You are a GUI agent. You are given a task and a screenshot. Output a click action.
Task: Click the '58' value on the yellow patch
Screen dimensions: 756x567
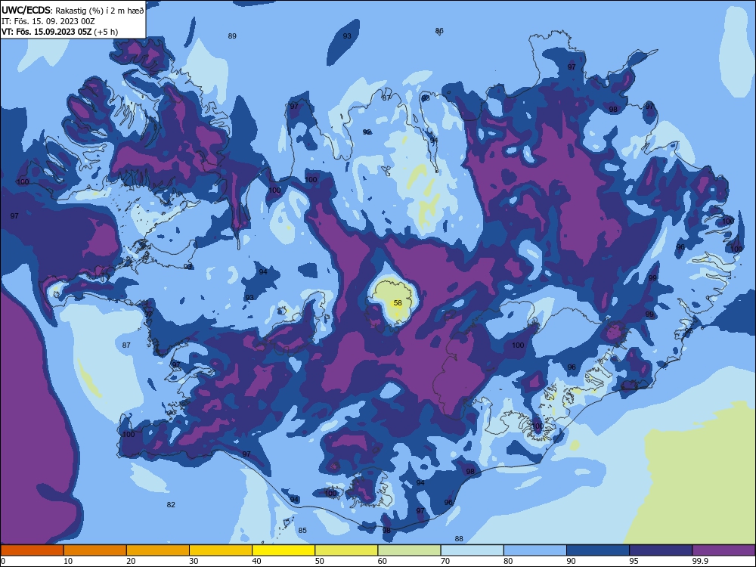tap(398, 303)
